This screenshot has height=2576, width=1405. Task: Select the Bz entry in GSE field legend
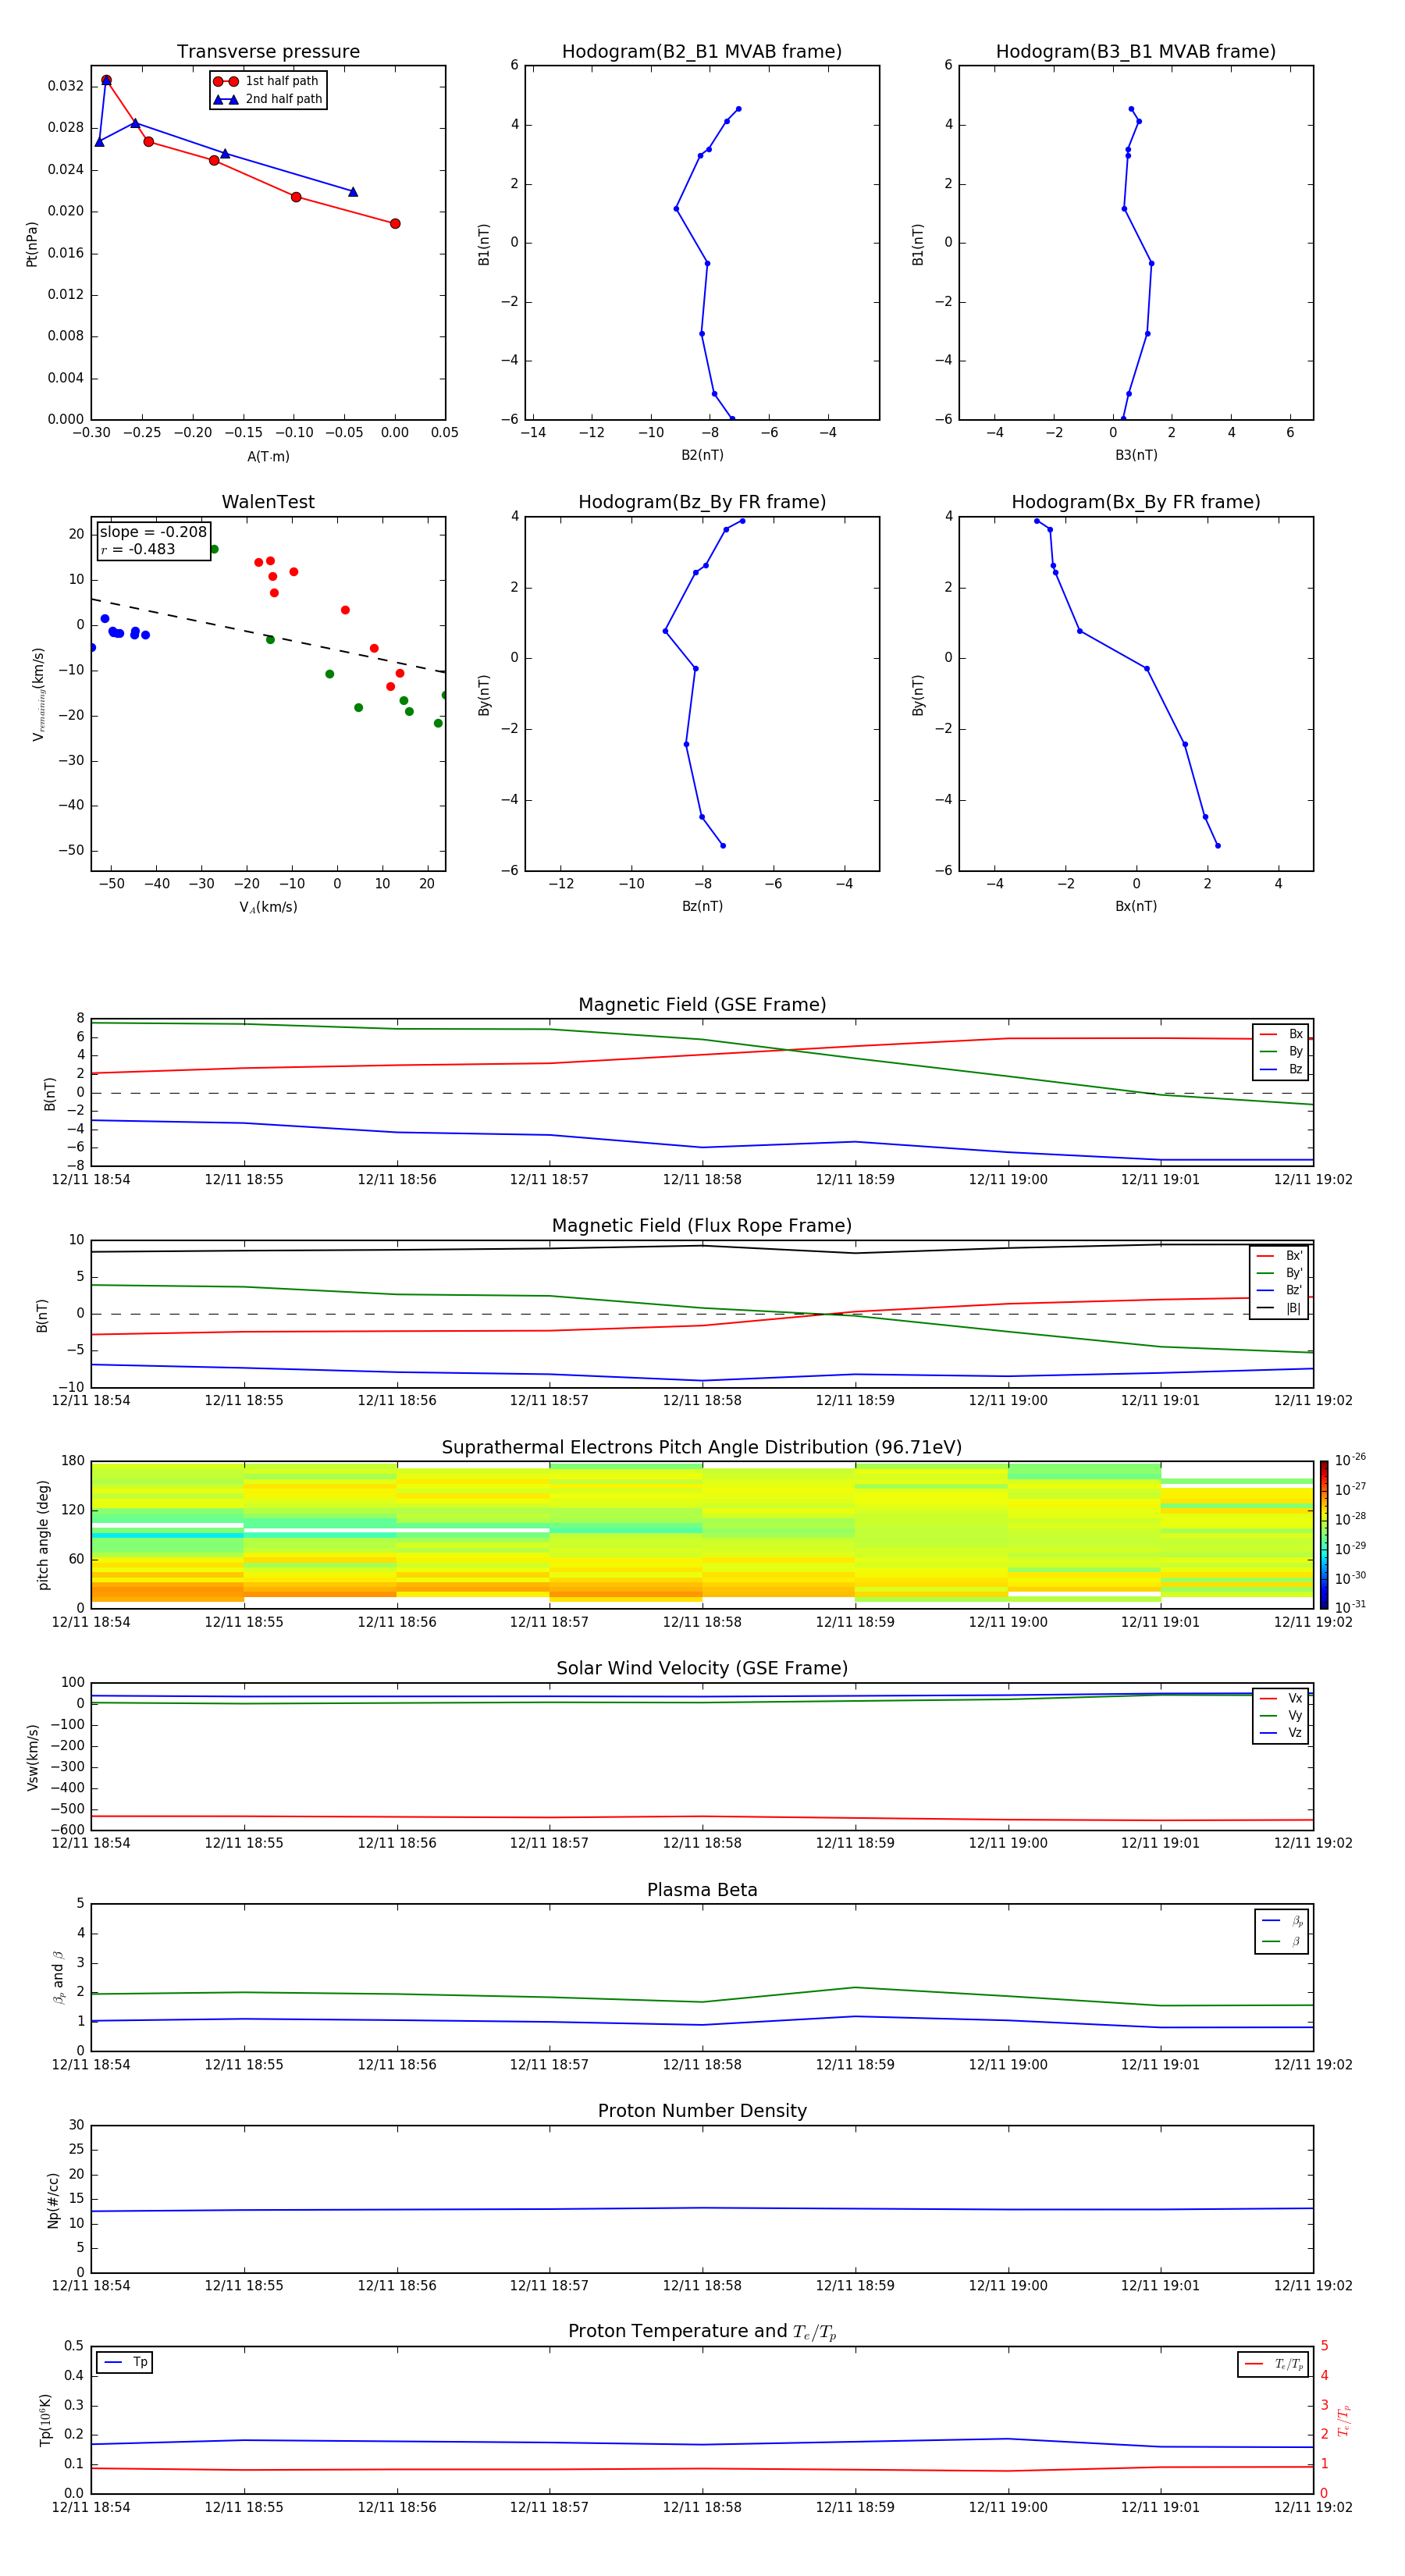[x=1281, y=1069]
